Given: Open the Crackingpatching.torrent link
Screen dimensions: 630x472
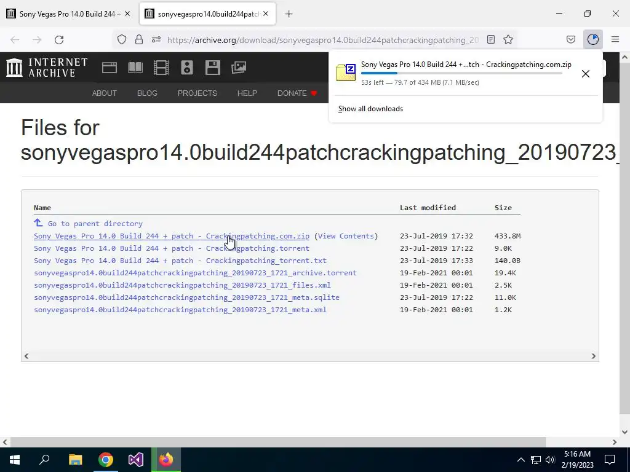Looking at the screenshot, I should tap(172, 248).
